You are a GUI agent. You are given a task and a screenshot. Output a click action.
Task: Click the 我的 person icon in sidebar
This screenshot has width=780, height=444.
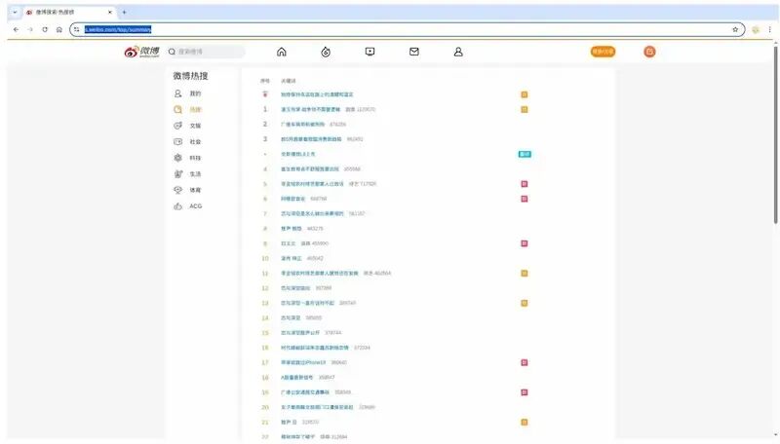(177, 93)
